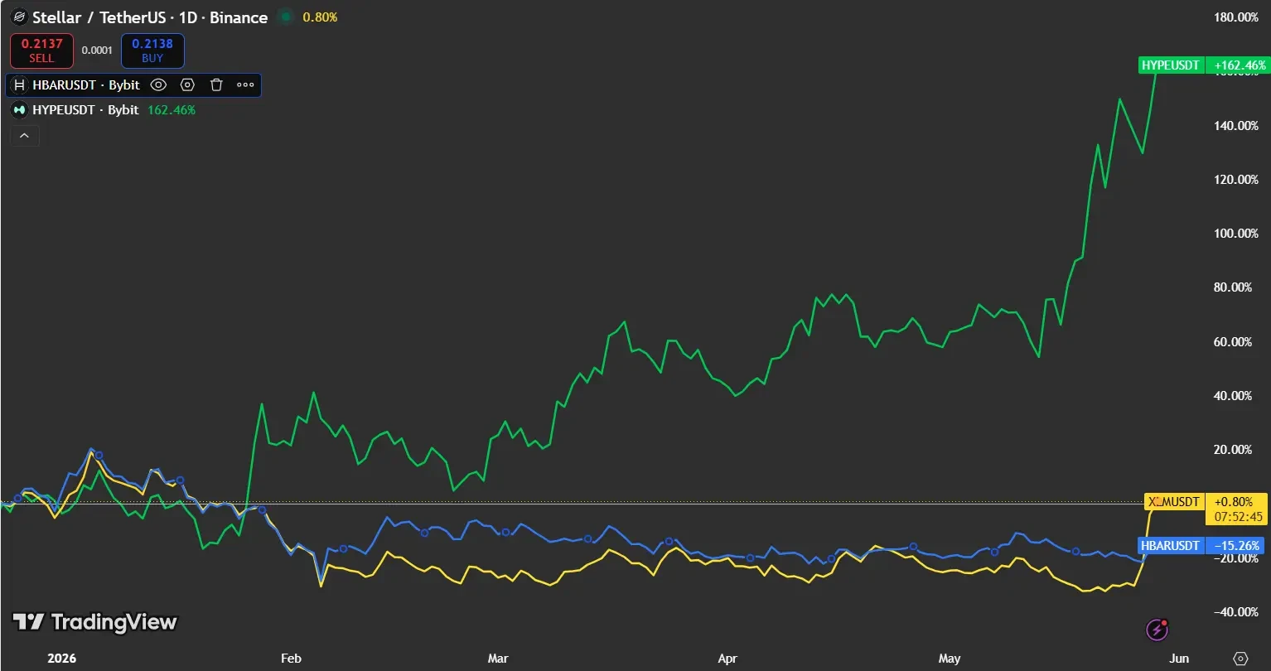Click the 2026 time axis label
The width and height of the screenshot is (1271, 671).
pos(61,659)
